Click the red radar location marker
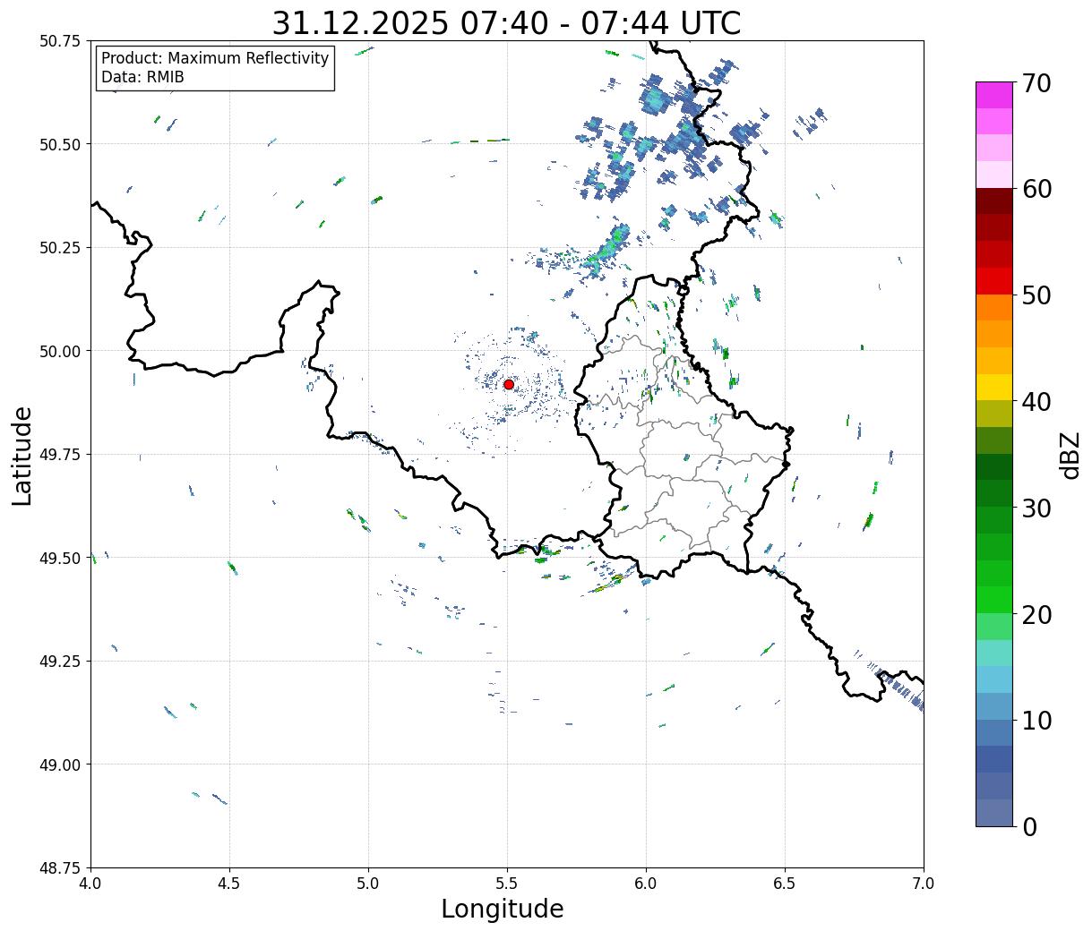1092x931 pixels. (509, 384)
